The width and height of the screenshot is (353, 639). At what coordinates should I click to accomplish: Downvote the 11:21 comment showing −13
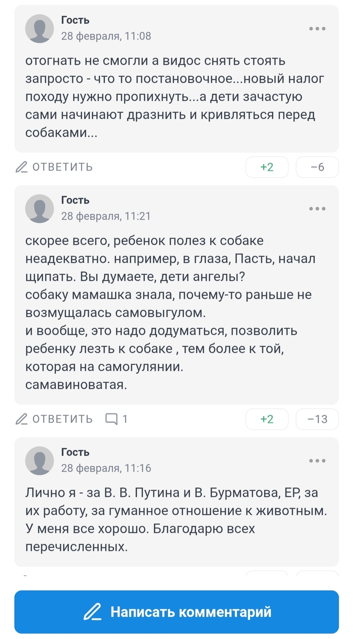pyautogui.click(x=317, y=419)
